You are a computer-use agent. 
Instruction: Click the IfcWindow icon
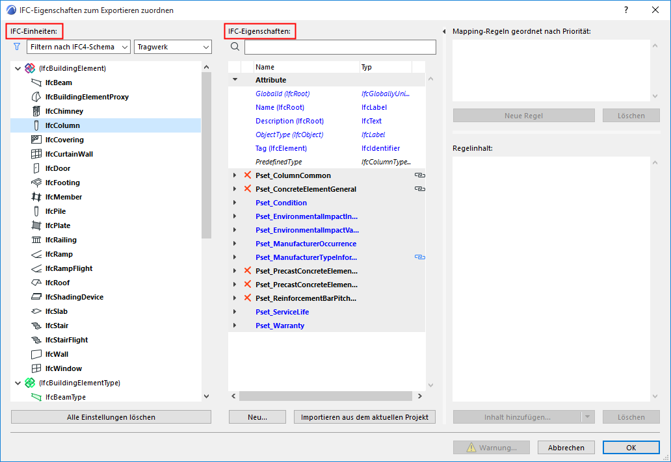36,368
